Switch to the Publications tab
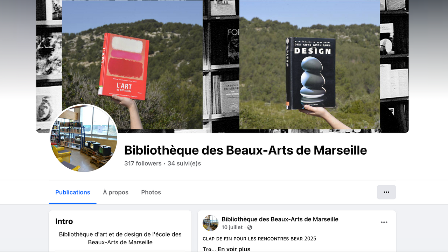448x252 pixels. tap(73, 192)
